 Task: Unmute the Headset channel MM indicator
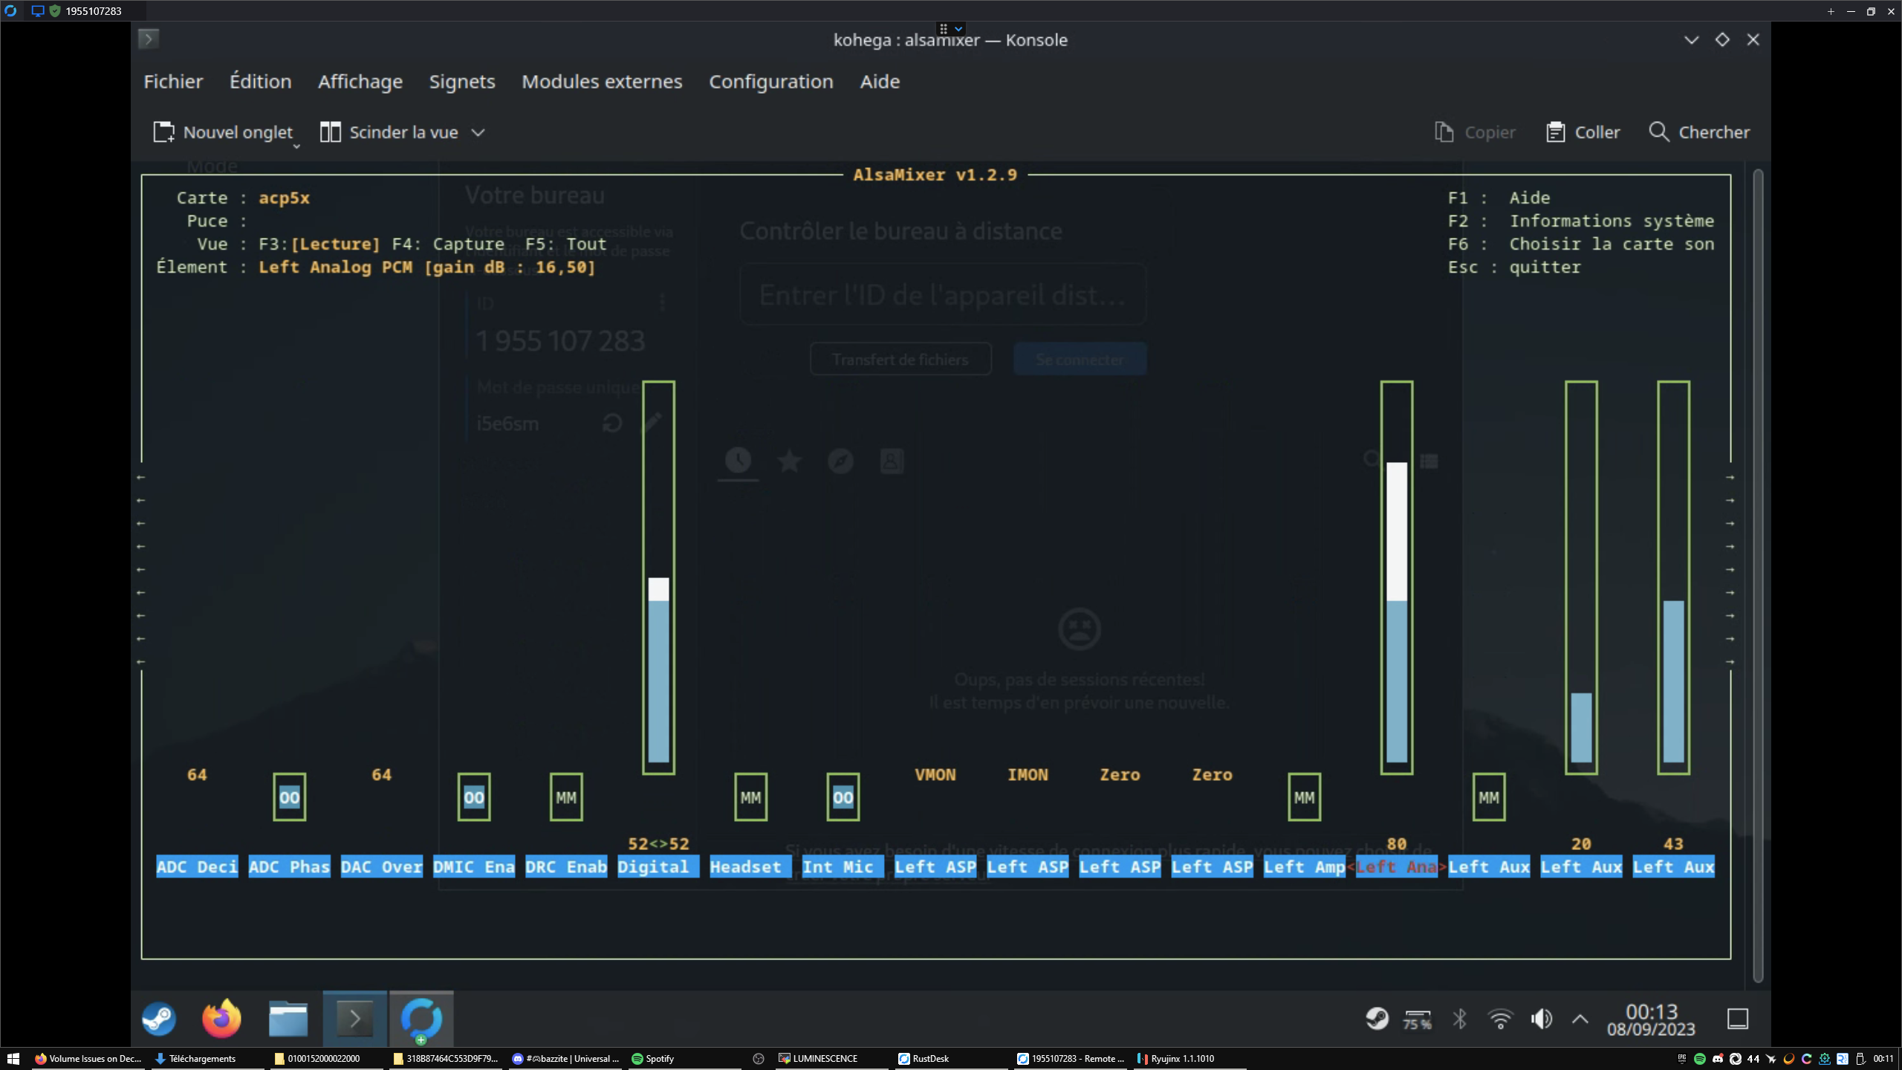click(749, 796)
